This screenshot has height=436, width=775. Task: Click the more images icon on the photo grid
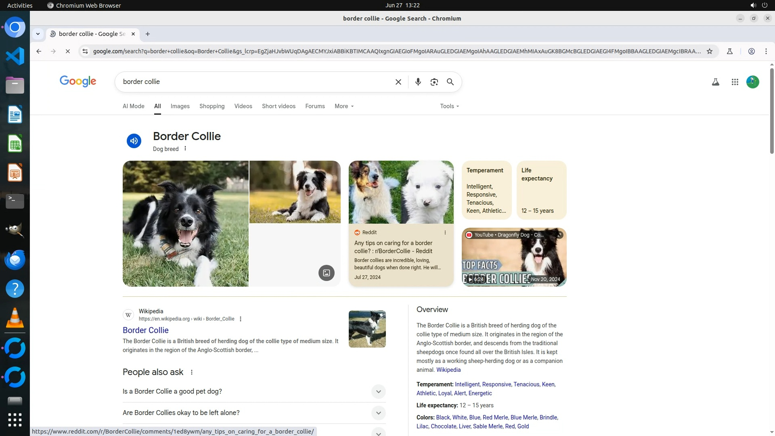pos(326,273)
